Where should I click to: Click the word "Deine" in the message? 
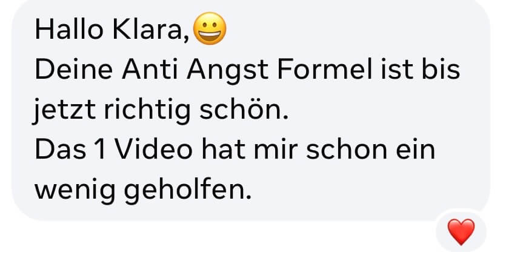pyautogui.click(x=73, y=70)
